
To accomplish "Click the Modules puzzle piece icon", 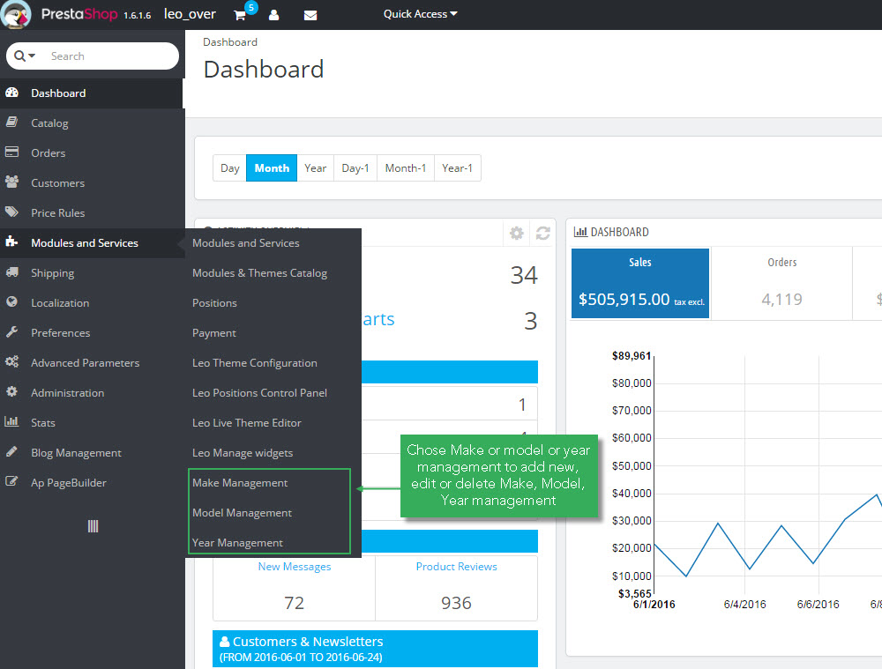I will coord(11,242).
